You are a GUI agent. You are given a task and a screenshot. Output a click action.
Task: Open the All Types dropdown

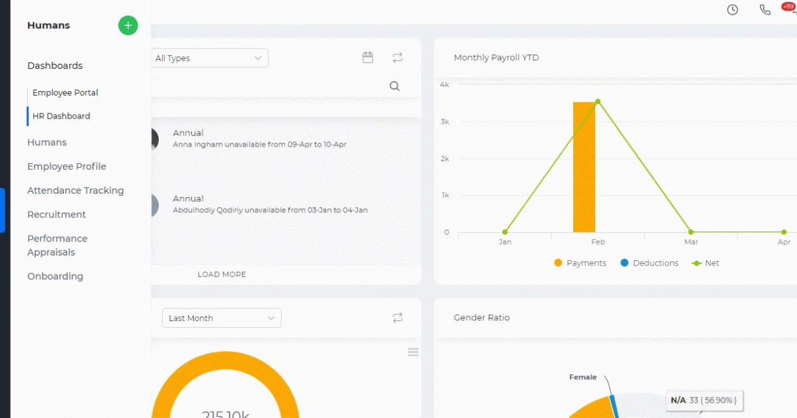[210, 58]
